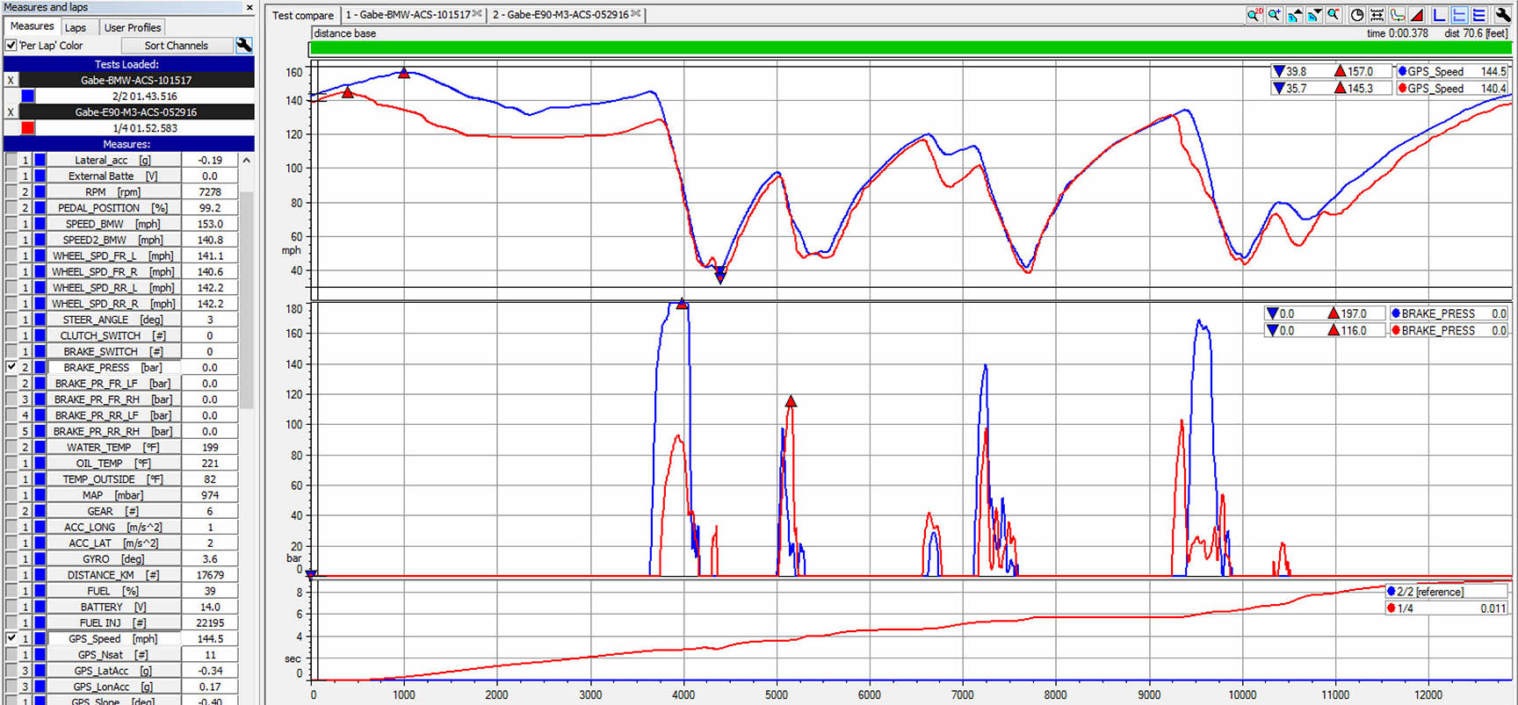Click the blue GPS_Speed legend entry 144.5
This screenshot has height=705, width=1518.
(x=1452, y=71)
